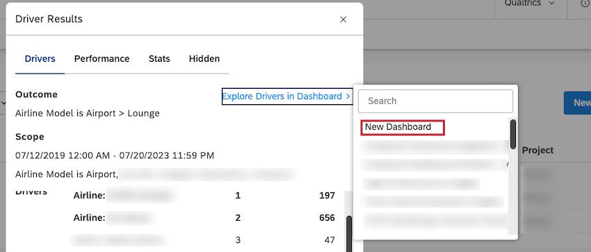Open the Performance tab
591x252 pixels.
pos(102,59)
